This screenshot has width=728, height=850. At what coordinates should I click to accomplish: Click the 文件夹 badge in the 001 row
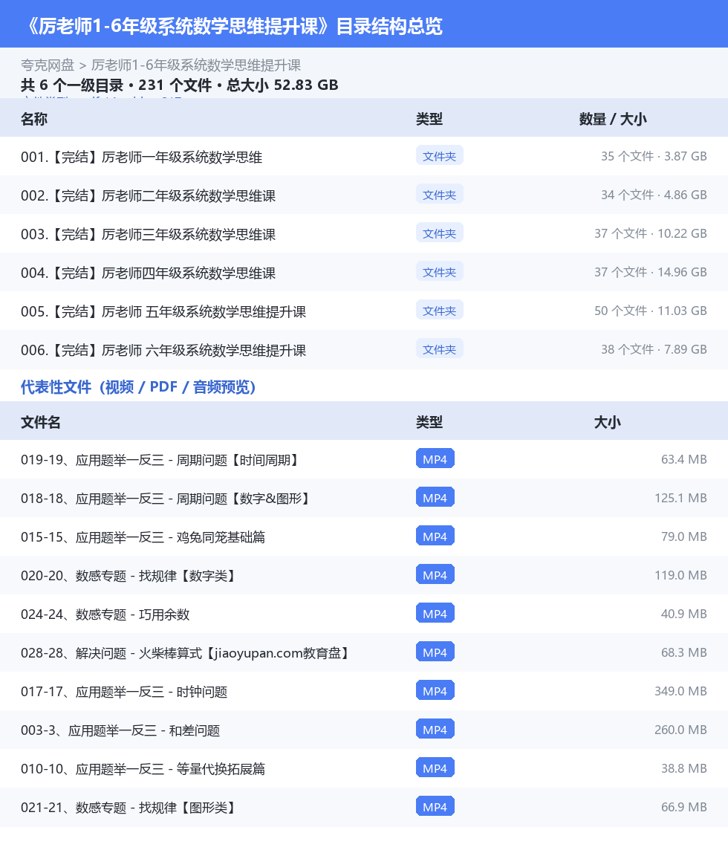click(439, 156)
